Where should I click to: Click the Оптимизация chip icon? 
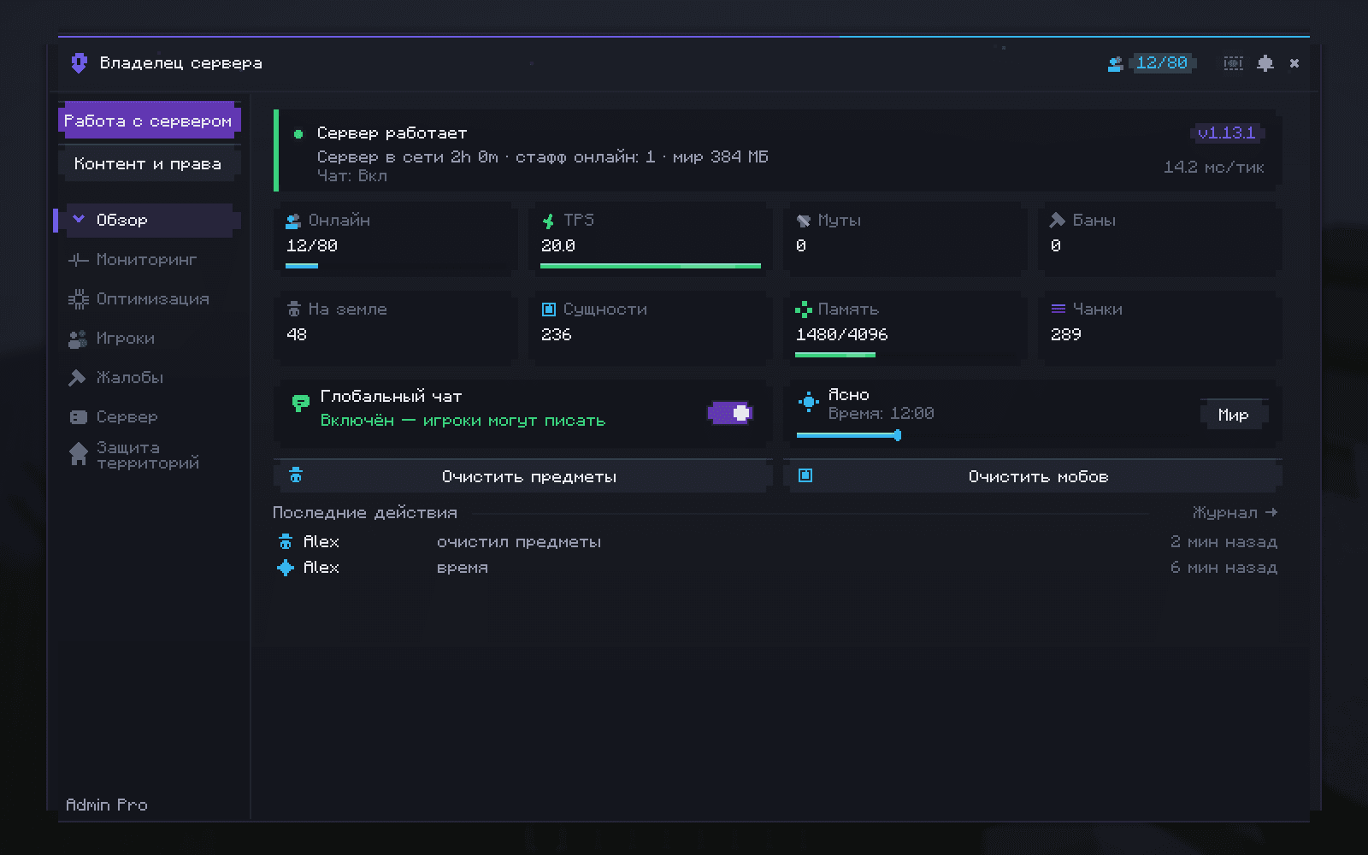(x=78, y=299)
